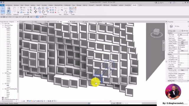Select the Align tool
Screen dimensions: 189x106
pyautogui.click(x=35, y=8)
